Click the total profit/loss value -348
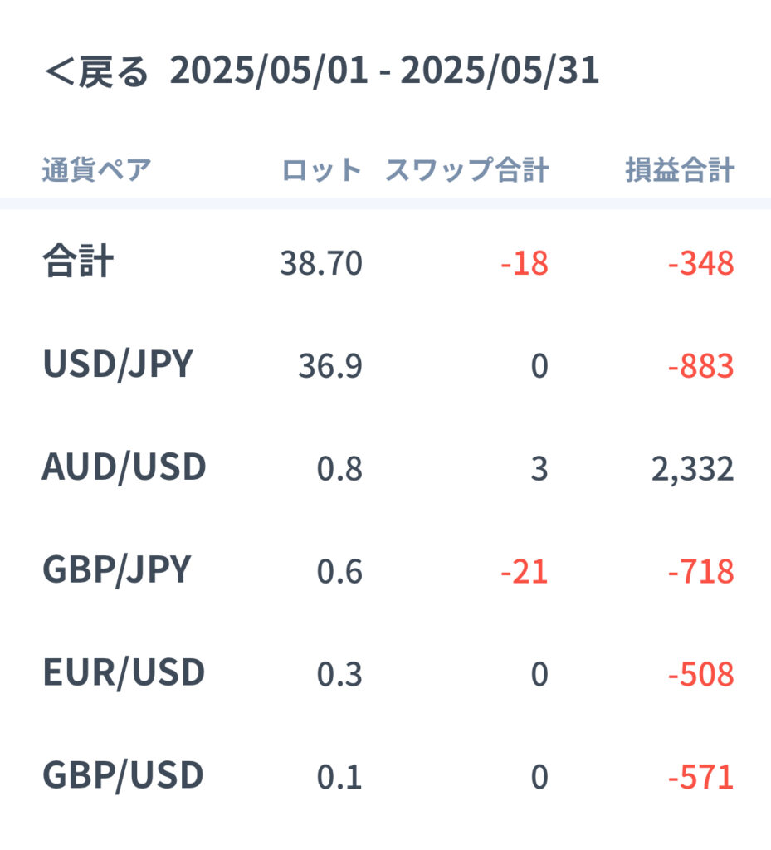The image size is (771, 850). pyautogui.click(x=701, y=263)
